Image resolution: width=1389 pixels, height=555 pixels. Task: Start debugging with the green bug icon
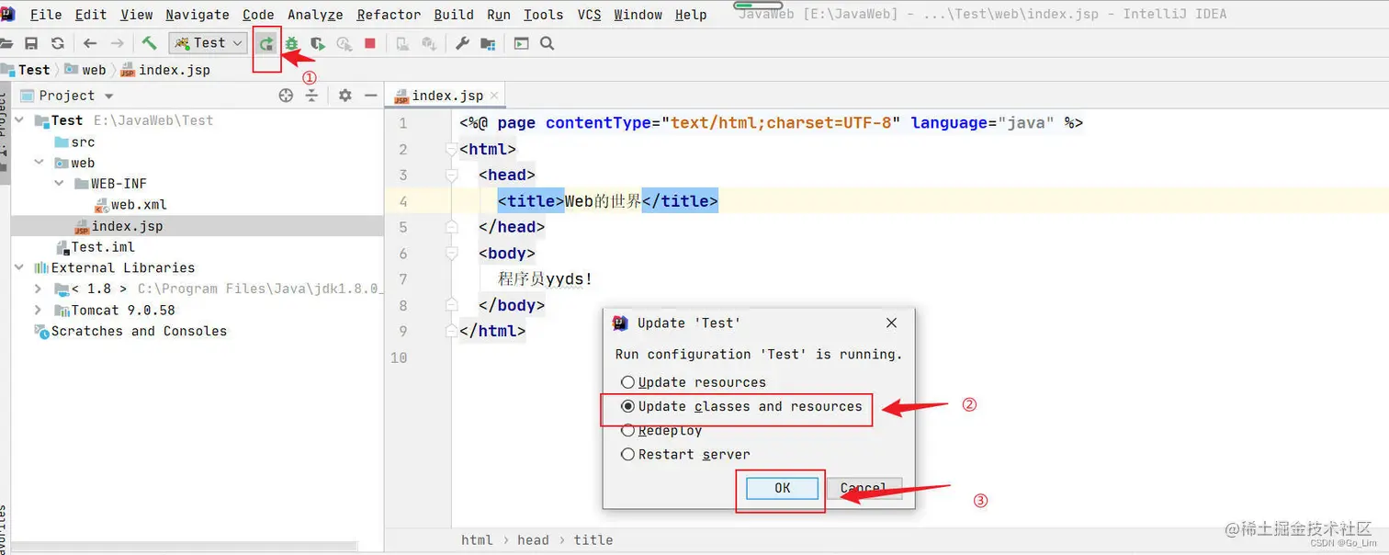pyautogui.click(x=292, y=43)
